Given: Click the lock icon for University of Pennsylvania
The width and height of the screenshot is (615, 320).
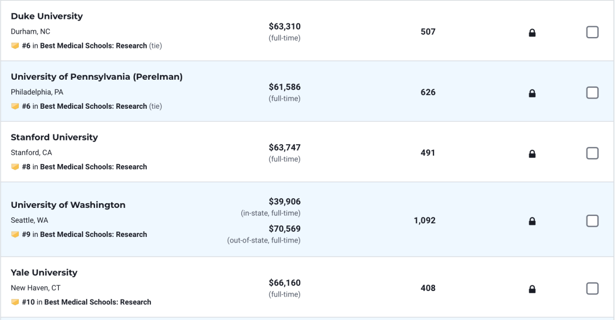Looking at the screenshot, I should point(532,93).
